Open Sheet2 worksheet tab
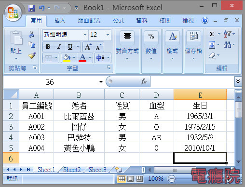Image resolution: width=245 pixels, height=187 pixels. coord(72,170)
